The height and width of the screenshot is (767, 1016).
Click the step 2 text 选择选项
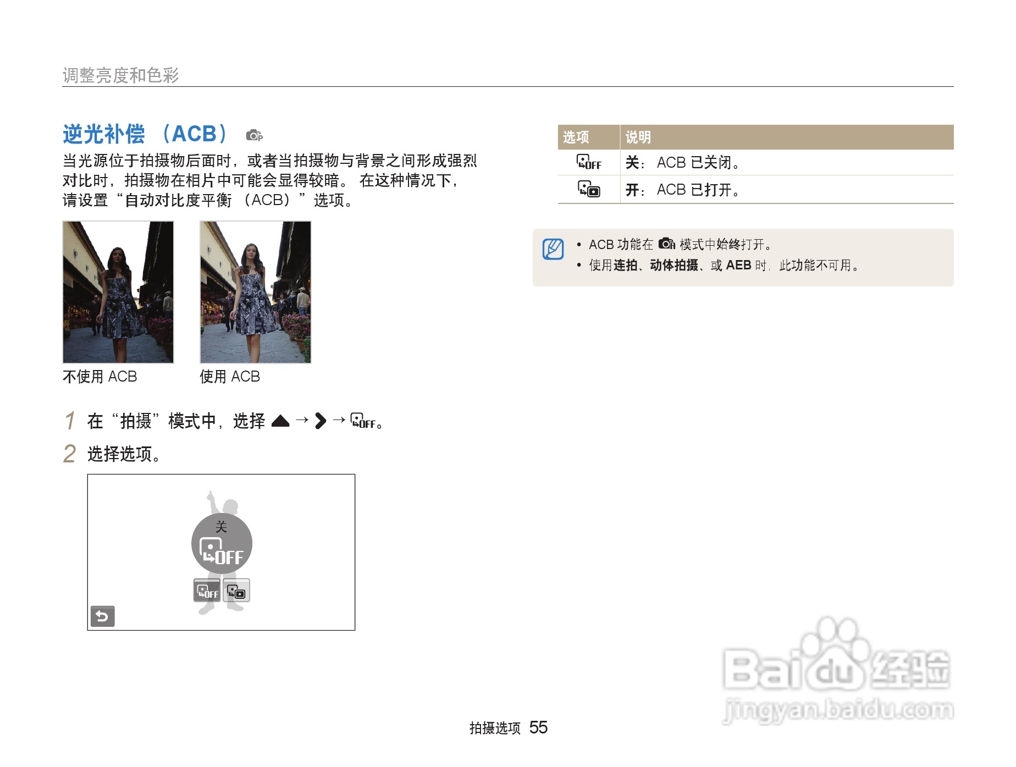pos(124,454)
